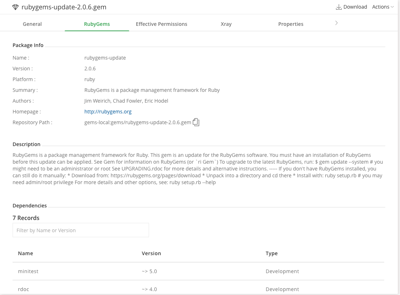Select the minitest dependency name
Image resolution: width=400 pixels, height=295 pixels.
point(28,271)
